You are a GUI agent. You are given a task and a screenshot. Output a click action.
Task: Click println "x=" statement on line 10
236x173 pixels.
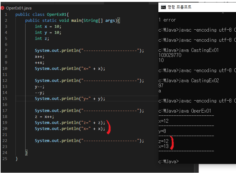pyautogui.click(x=70, y=69)
